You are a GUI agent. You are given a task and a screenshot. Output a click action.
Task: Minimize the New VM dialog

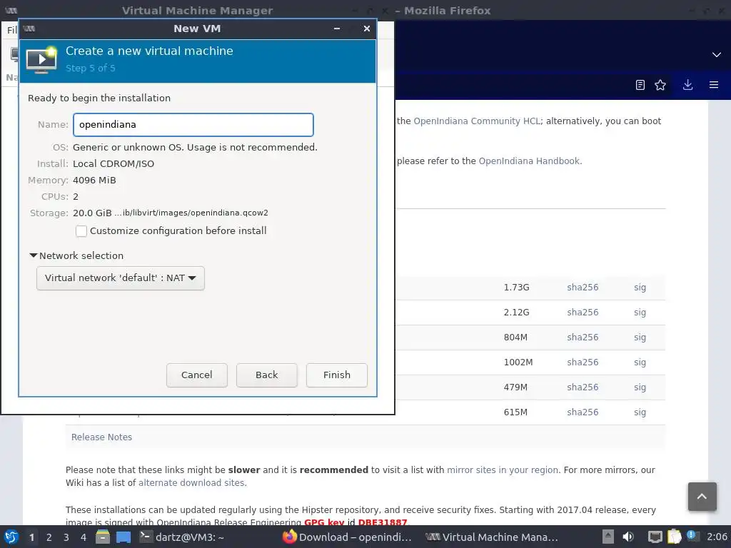(x=337, y=29)
